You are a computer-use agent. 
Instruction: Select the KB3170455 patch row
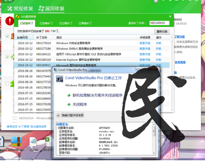tap(33, 110)
